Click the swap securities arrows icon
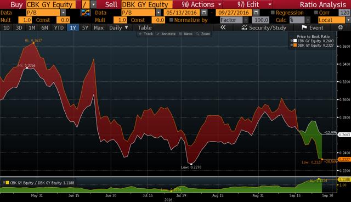This screenshot has width=351, height=202. pos(86,13)
